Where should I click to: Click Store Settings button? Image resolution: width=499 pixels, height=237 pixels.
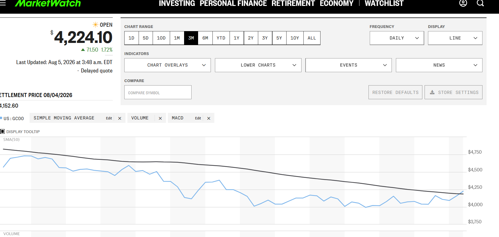pyautogui.click(x=454, y=92)
